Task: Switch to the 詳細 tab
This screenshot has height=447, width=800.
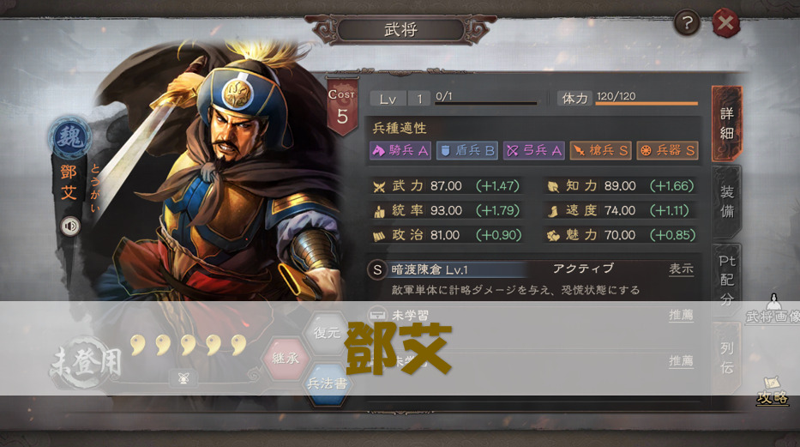Action: 726,124
